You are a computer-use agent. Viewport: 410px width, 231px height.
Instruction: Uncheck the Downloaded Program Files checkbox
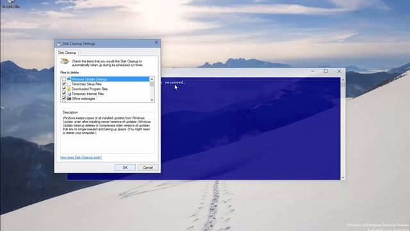coord(64,89)
